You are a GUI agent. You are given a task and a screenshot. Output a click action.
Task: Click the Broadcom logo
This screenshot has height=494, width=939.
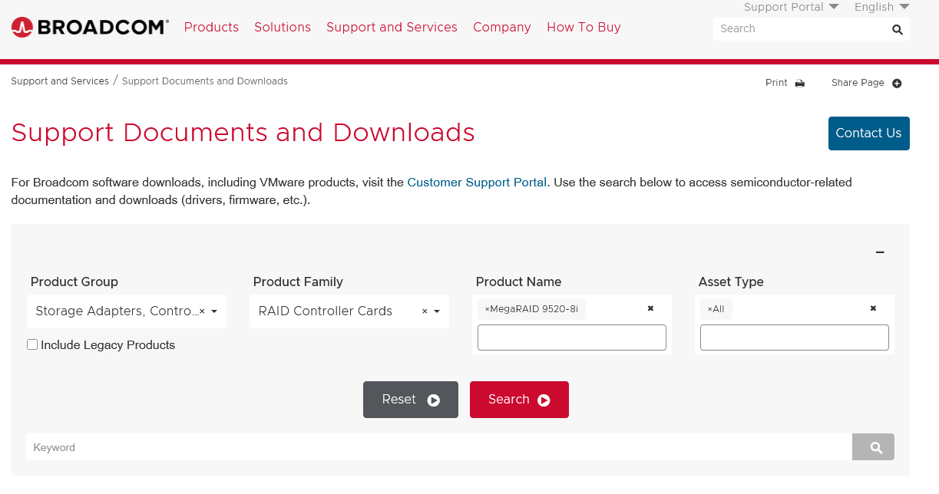[90, 28]
